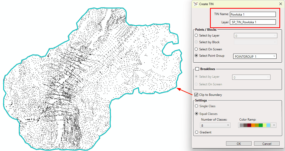Click the TIN Name input field

tap(253, 14)
